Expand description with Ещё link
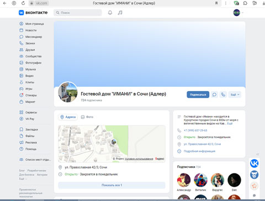Viewport: 265px width, 201px height. point(230,124)
